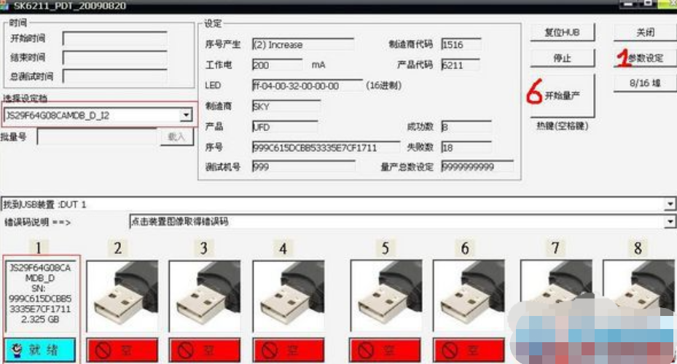Screen dimensions: 677x364
Task: Open the 选择设定档 config file dropdown
Action: coord(187,115)
